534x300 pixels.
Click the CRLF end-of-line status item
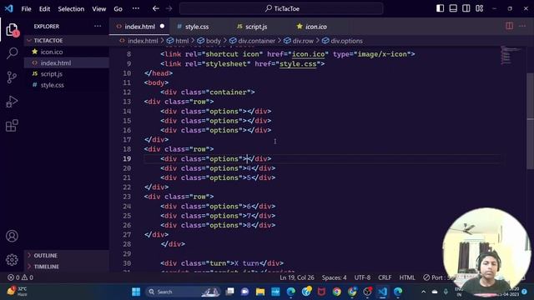click(x=385, y=277)
